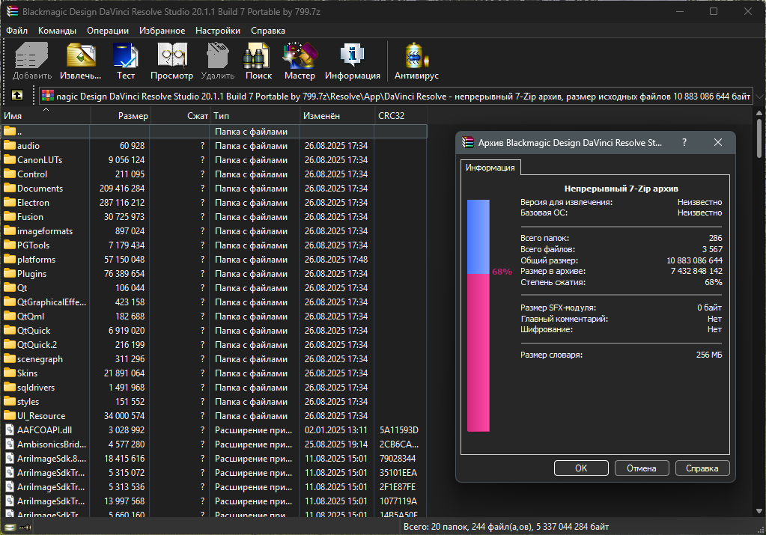
Task: Select the parent folder '..' icon
Action: tap(10, 131)
